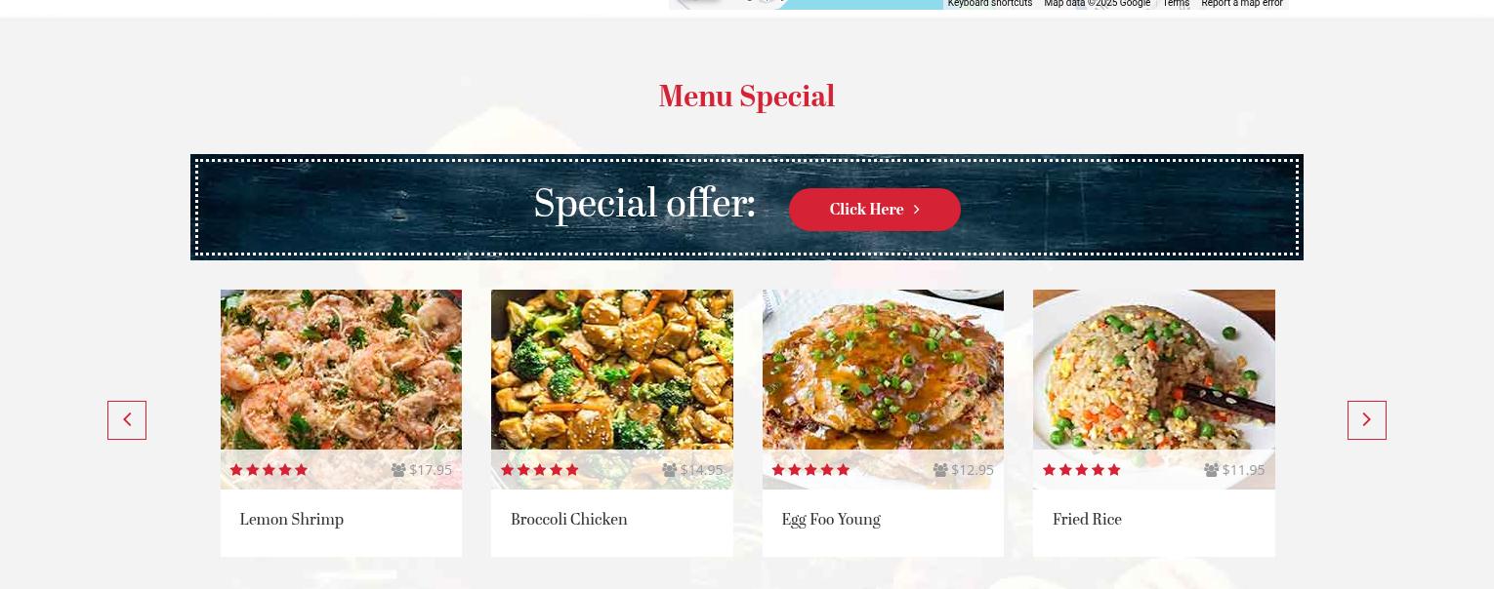Open the Lemon Shrimp dish photo
Viewport: 1494px width, 589px height.
(x=341, y=370)
